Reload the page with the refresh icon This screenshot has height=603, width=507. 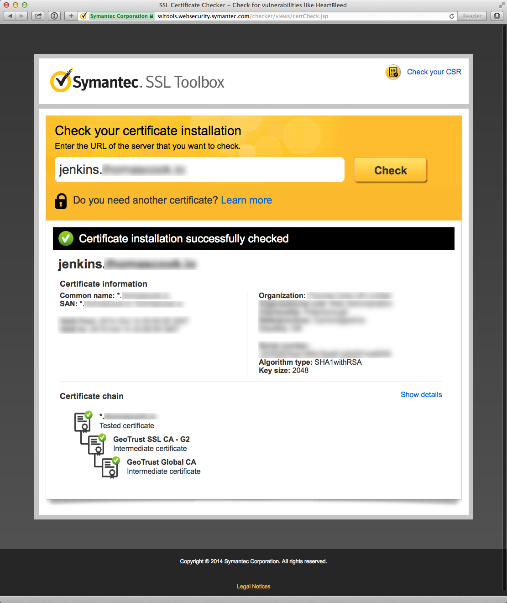[452, 16]
